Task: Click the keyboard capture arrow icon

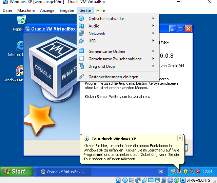Action: (x=183, y=180)
